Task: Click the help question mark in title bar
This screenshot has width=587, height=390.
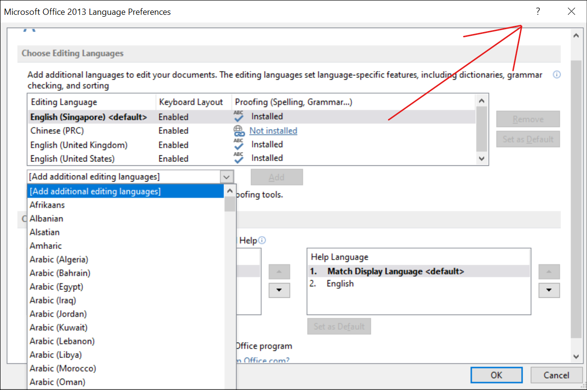Action: click(x=538, y=11)
